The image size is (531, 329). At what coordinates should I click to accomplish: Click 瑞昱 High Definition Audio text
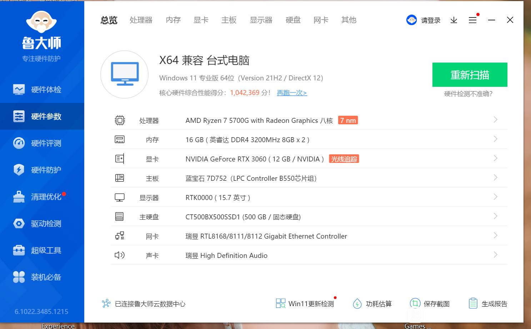tap(226, 256)
